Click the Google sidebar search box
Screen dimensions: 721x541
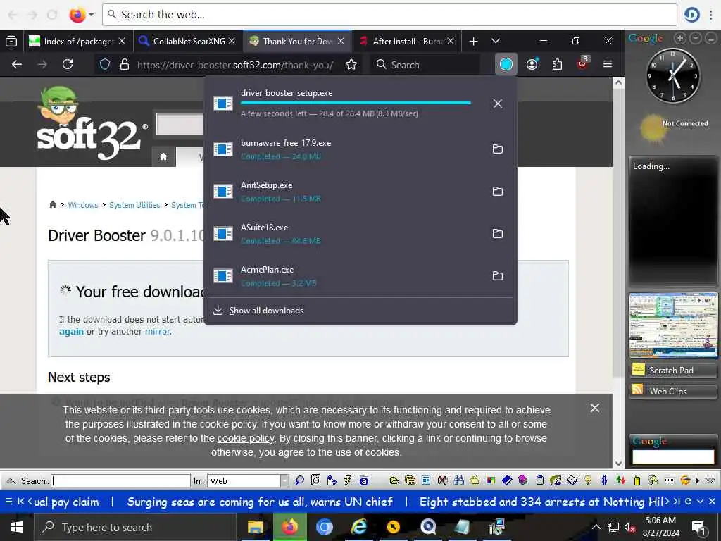pos(673,456)
